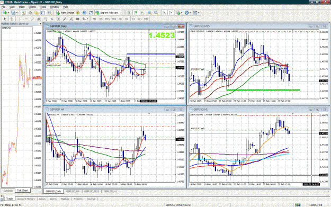Select the Equidistant Channel tool
Screen dimensions: 331x207
tap(39, 19)
